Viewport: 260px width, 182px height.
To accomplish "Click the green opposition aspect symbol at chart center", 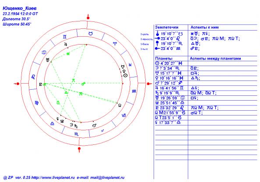I will [x=84, y=84].
